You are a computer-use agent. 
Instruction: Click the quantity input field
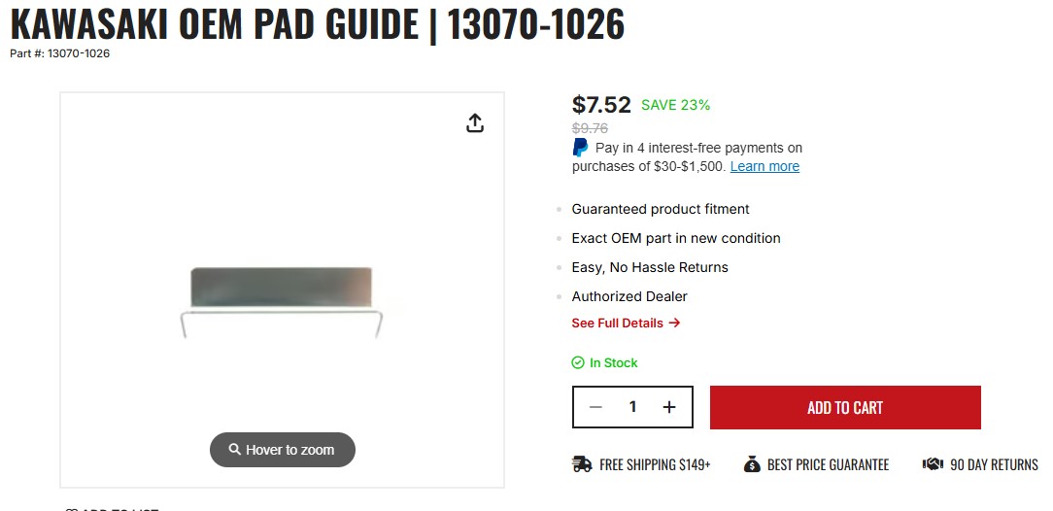pyautogui.click(x=632, y=407)
